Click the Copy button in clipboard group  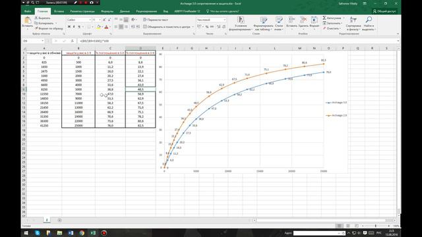[x=44, y=23]
